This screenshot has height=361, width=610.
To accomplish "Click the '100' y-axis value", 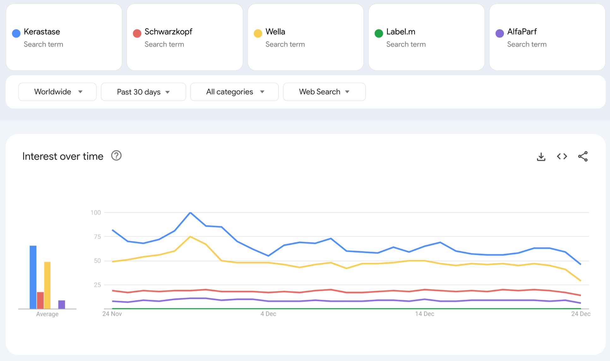I will click(96, 213).
